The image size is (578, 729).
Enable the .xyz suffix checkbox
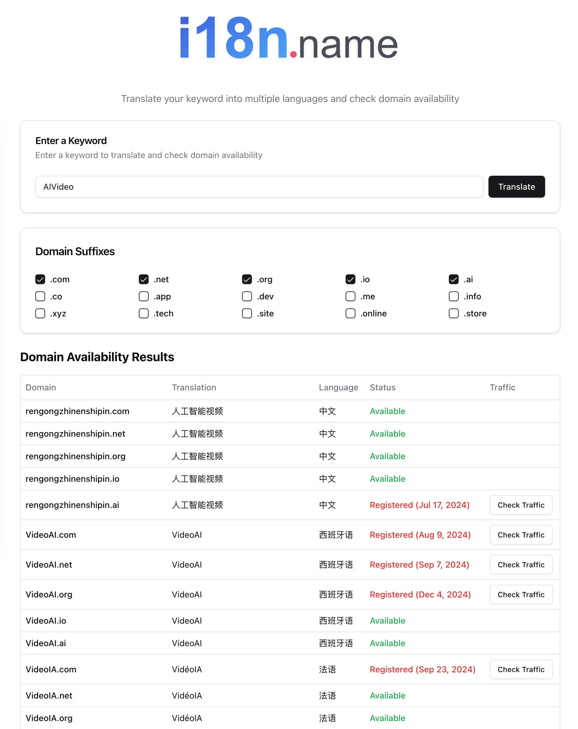tap(40, 313)
